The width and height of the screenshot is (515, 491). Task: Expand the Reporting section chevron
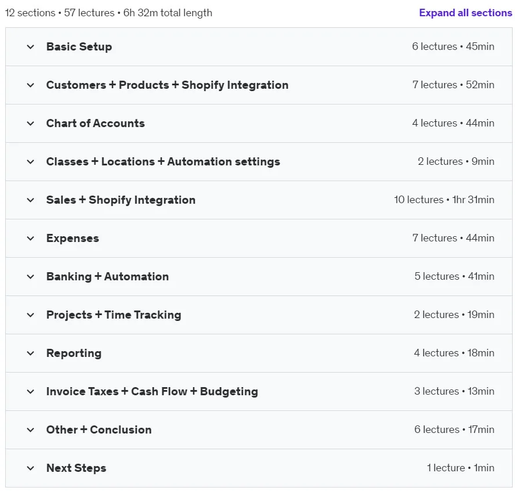(31, 353)
